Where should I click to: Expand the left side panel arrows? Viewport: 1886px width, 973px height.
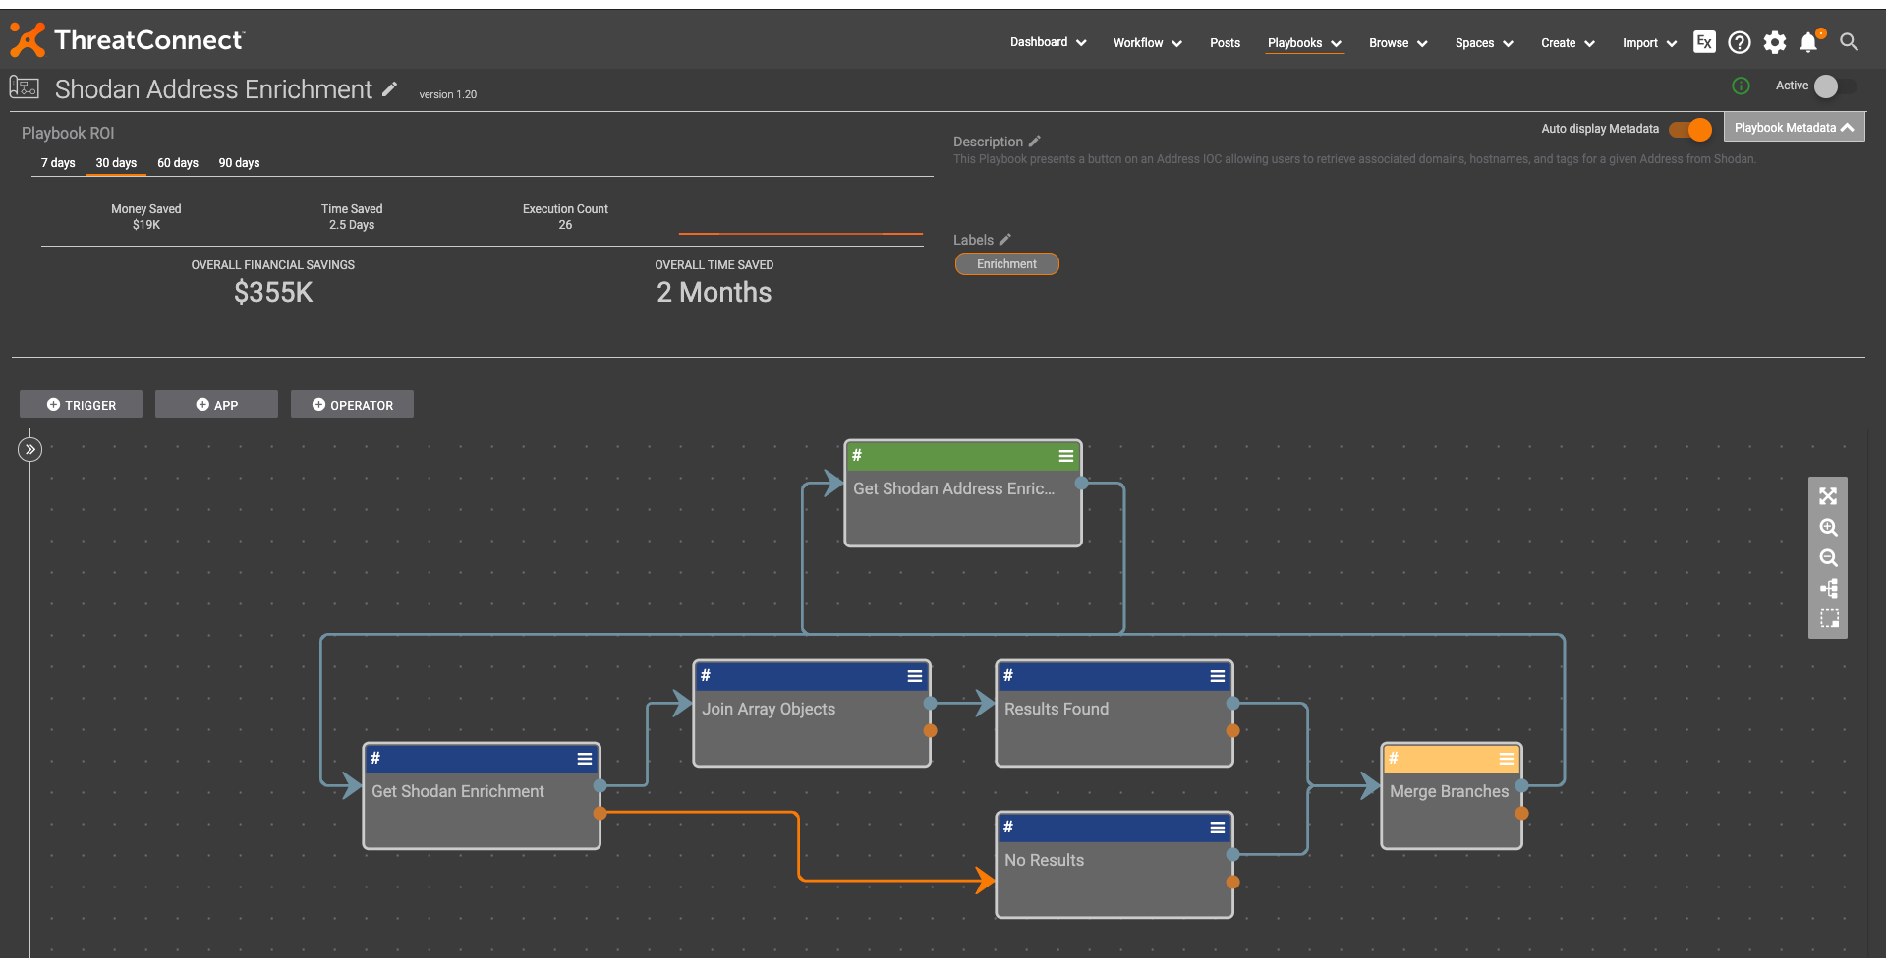point(30,449)
